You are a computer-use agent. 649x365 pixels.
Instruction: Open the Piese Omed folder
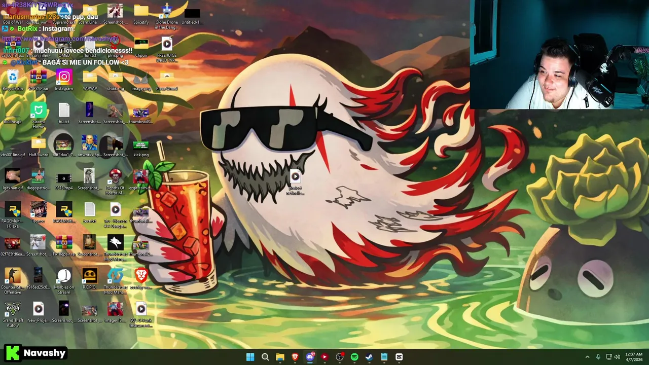click(167, 80)
